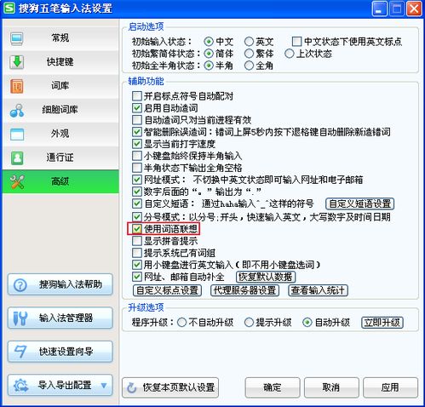Toggle 数字后面的句号输出为点 checkbox
The image size is (425, 407).
(137, 192)
